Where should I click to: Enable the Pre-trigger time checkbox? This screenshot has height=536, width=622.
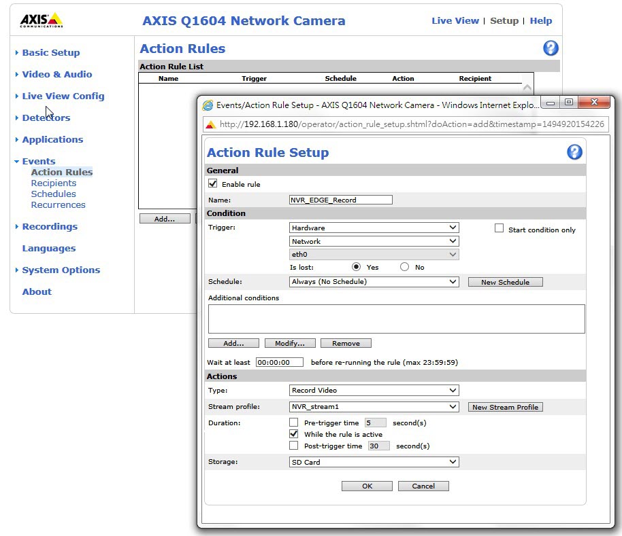tap(293, 422)
